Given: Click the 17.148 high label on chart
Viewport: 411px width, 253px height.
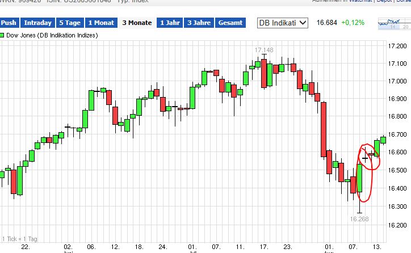Looking at the screenshot, I should [x=264, y=50].
